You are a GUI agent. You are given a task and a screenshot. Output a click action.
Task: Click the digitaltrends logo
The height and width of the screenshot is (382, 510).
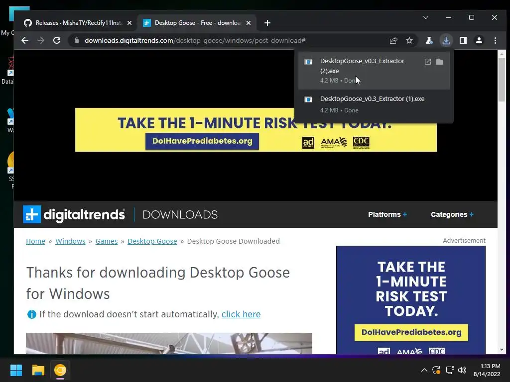point(74,214)
